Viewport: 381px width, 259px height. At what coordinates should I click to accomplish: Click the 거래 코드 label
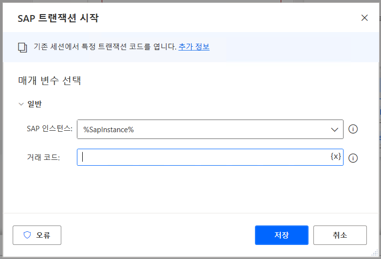(x=43, y=157)
